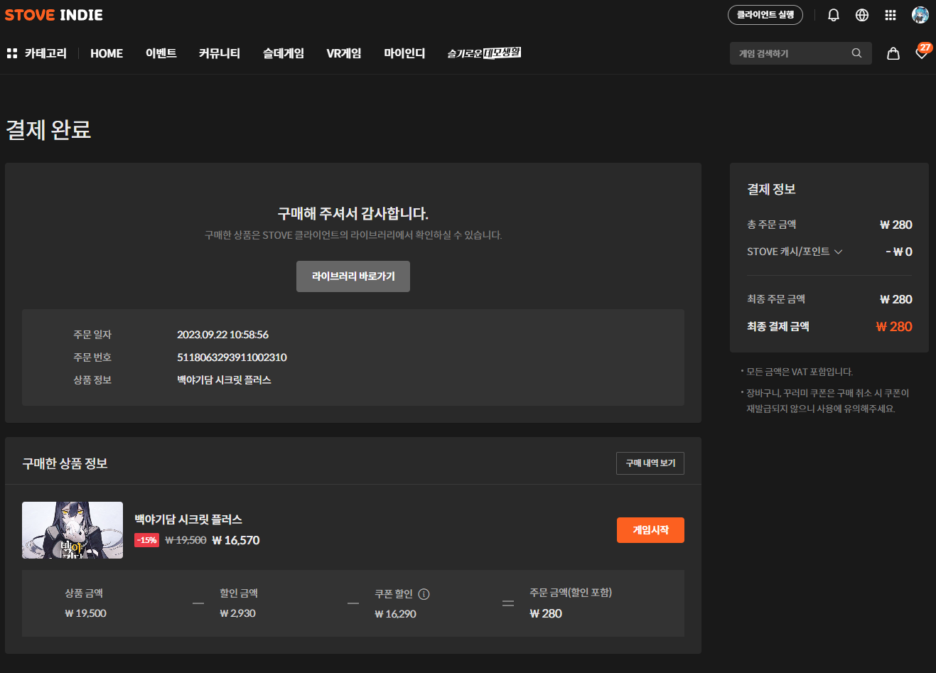The width and height of the screenshot is (936, 673).
Task: Open the wishlist heart with 27 badge
Action: (922, 53)
